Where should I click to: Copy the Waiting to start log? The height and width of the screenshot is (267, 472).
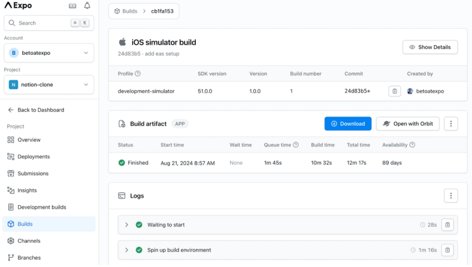click(447, 225)
